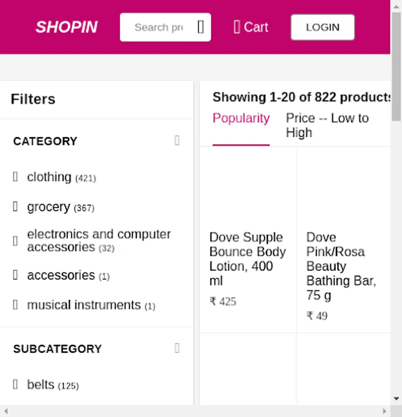Click the cart icon in header
This screenshot has width=402, height=417.
coord(237,27)
